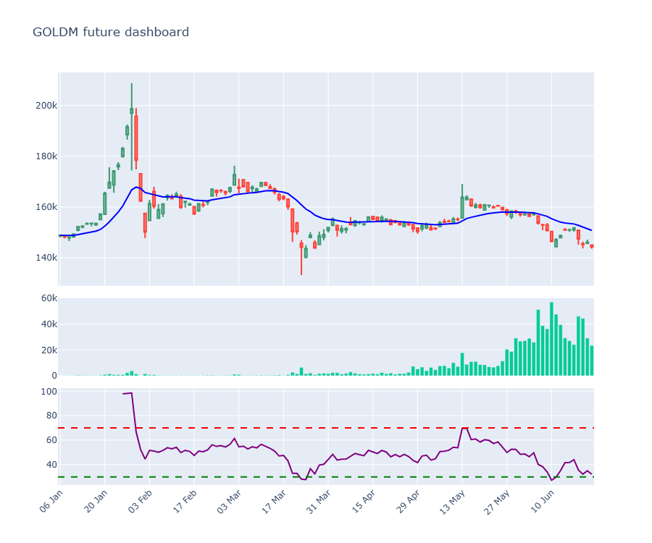Click the '03 Feb' date label
This screenshot has height=543, width=652.
(141, 502)
